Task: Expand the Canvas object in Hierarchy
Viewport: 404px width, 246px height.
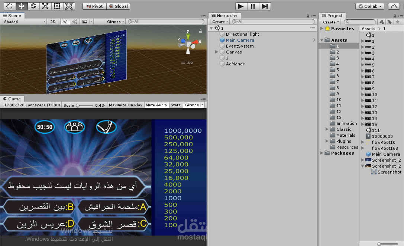Action: tap(216, 52)
